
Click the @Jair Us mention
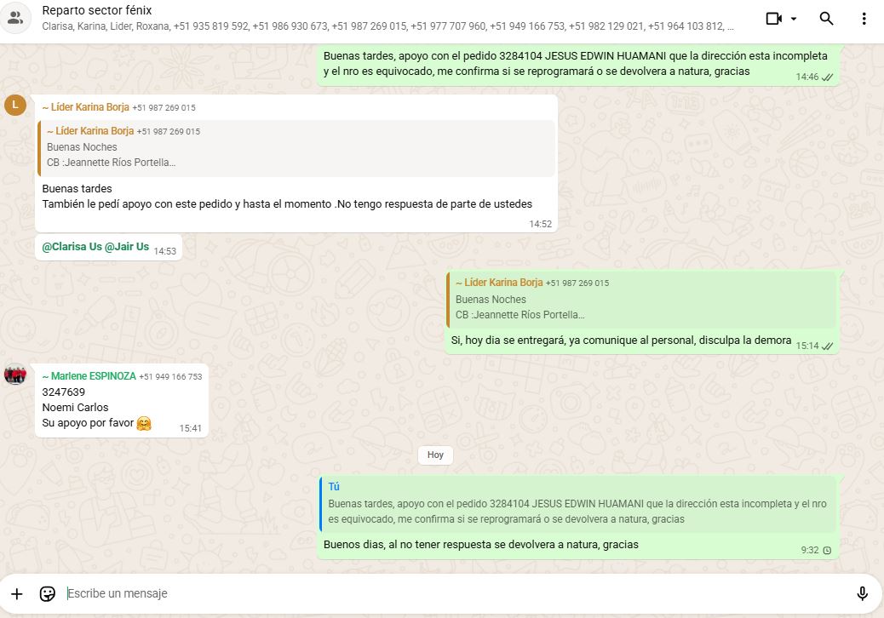pyautogui.click(x=127, y=247)
